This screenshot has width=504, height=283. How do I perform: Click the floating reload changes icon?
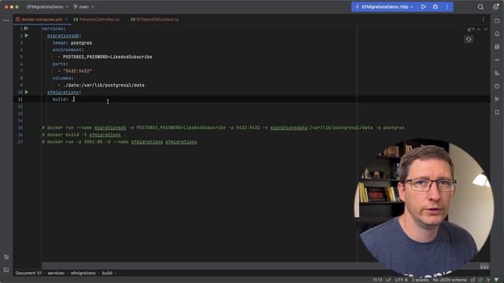(x=469, y=39)
